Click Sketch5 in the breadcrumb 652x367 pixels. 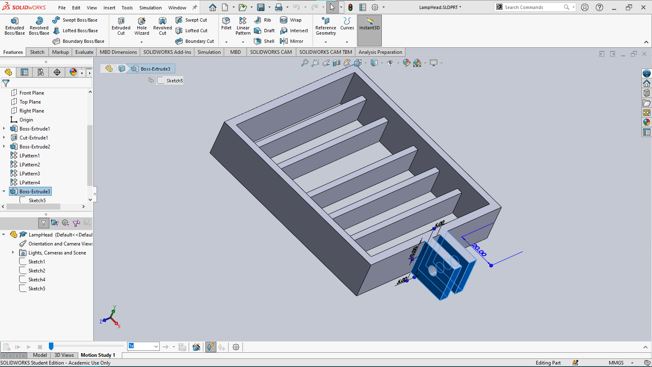point(170,81)
